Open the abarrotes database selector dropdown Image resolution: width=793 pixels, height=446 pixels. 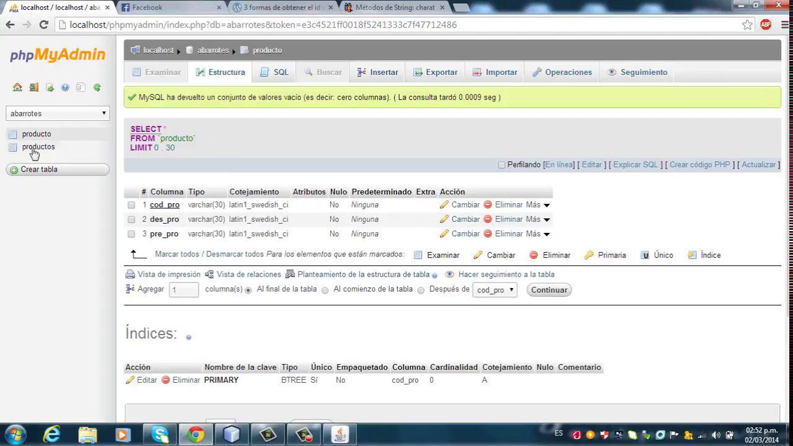[57, 113]
